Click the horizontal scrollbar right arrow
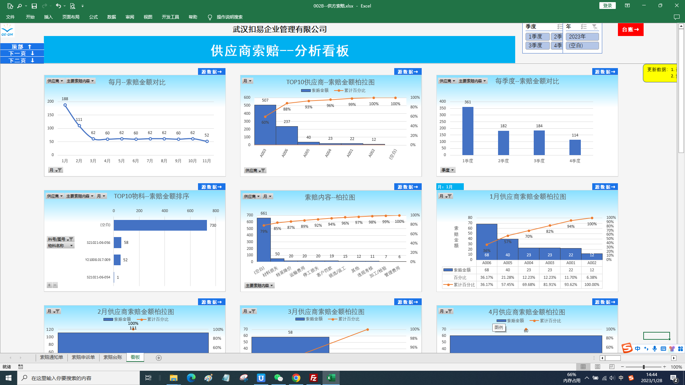 coord(674,358)
